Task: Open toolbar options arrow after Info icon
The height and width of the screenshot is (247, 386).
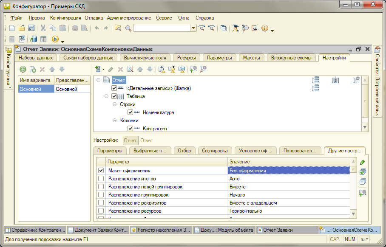Action: coord(272,31)
